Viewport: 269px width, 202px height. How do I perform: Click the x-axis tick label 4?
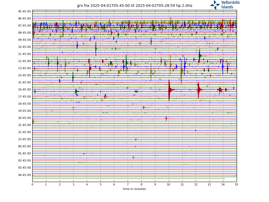[x=87, y=184]
